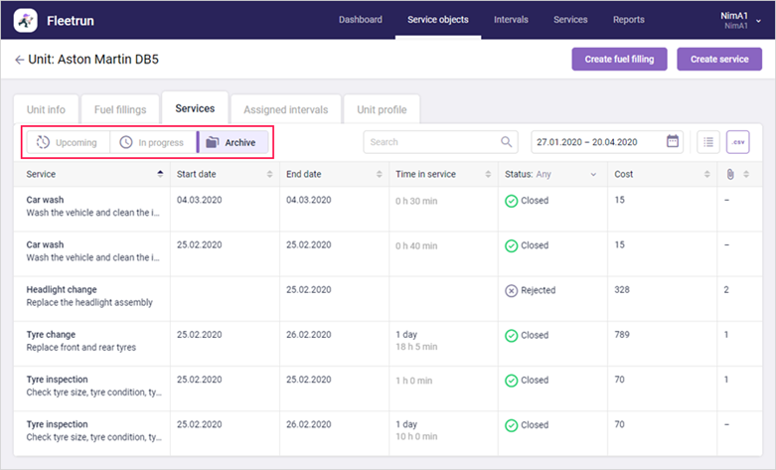The height and width of the screenshot is (470, 776).
Task: Click the Rejected status icon for Headlight change
Action: point(512,290)
